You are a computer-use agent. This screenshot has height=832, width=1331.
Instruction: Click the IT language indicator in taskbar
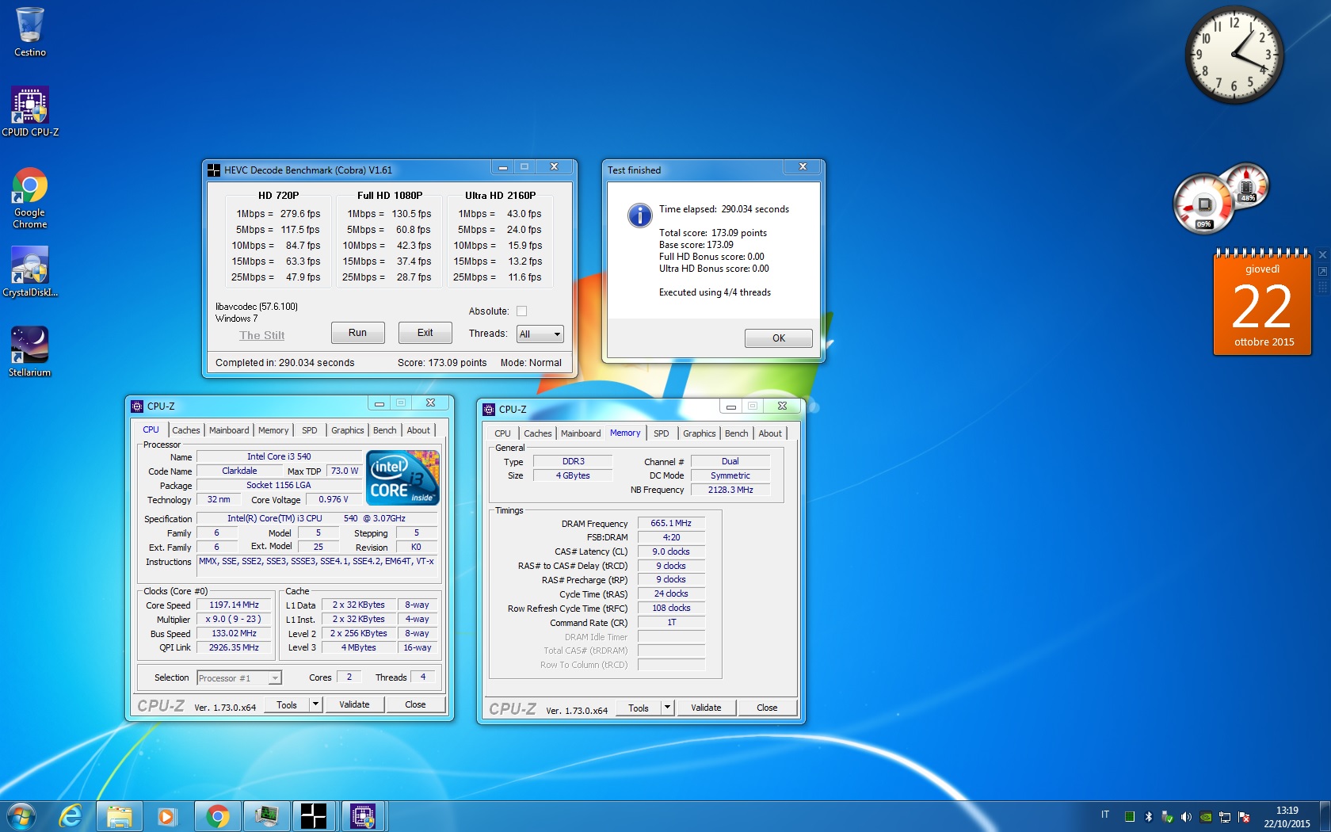pyautogui.click(x=1105, y=815)
